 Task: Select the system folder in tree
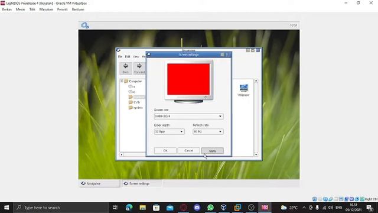136,108
